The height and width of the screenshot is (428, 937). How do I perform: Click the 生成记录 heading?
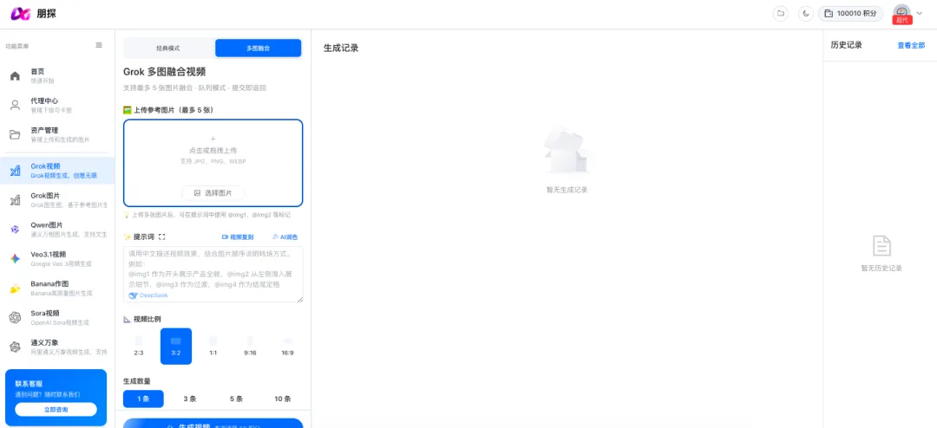click(341, 48)
